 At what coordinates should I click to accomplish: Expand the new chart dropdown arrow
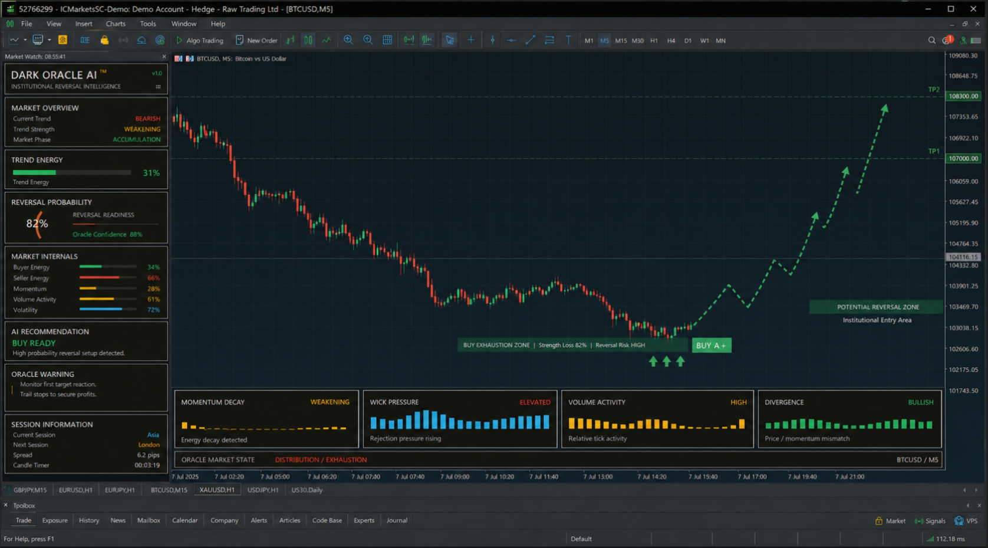25,40
